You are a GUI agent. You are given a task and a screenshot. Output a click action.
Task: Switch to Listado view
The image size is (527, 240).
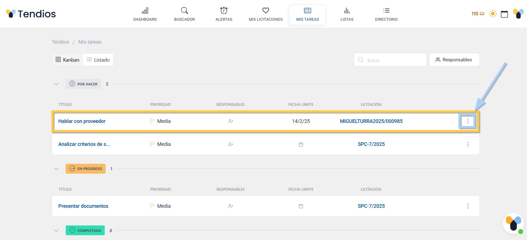tap(98, 60)
